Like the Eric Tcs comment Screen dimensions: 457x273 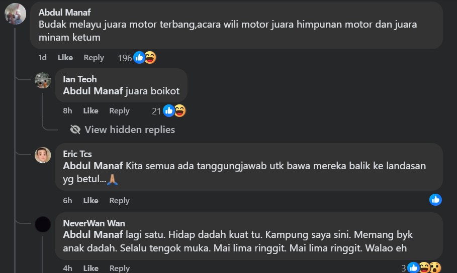90,201
